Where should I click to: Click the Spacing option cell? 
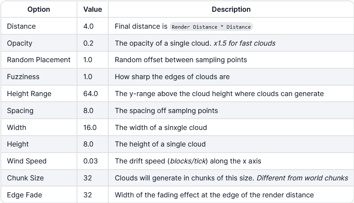click(x=20, y=111)
